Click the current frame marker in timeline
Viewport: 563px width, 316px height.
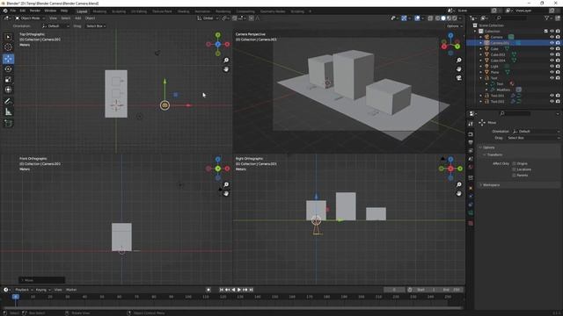click(x=16, y=297)
